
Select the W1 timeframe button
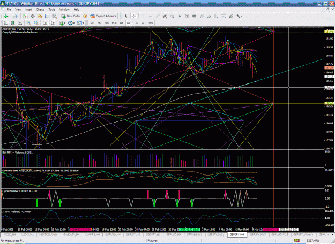[144, 23]
